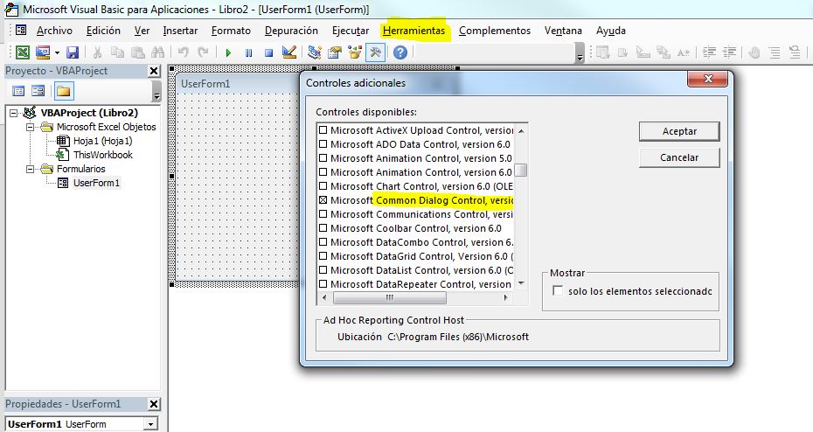Screen dimensions: 813x432
Task: Click the Paste clipboard icon
Action: tap(138, 52)
